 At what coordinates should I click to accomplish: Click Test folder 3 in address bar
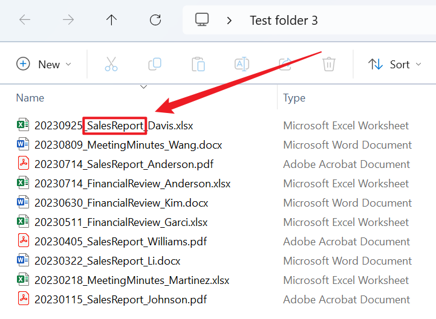click(x=284, y=21)
